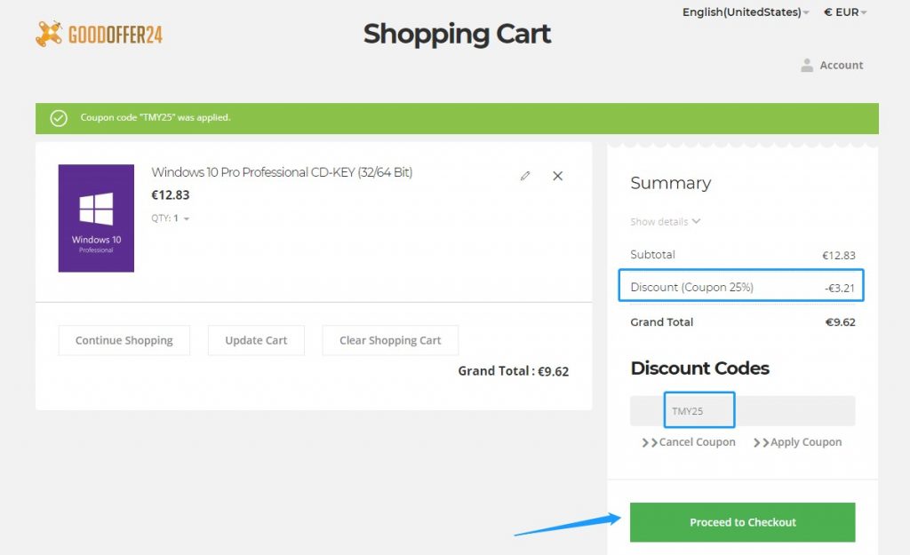The image size is (910, 555).
Task: Click the Update Cart button
Action: pyautogui.click(x=256, y=340)
